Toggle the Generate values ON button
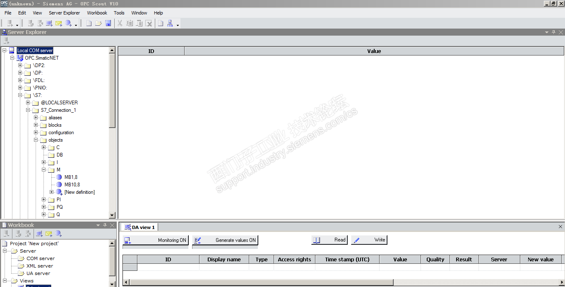 pos(225,240)
